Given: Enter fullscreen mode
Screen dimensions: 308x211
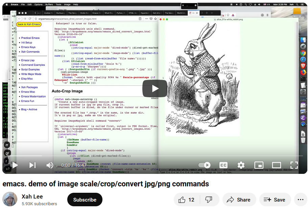Looking at the screenshot, I should click(x=294, y=165).
